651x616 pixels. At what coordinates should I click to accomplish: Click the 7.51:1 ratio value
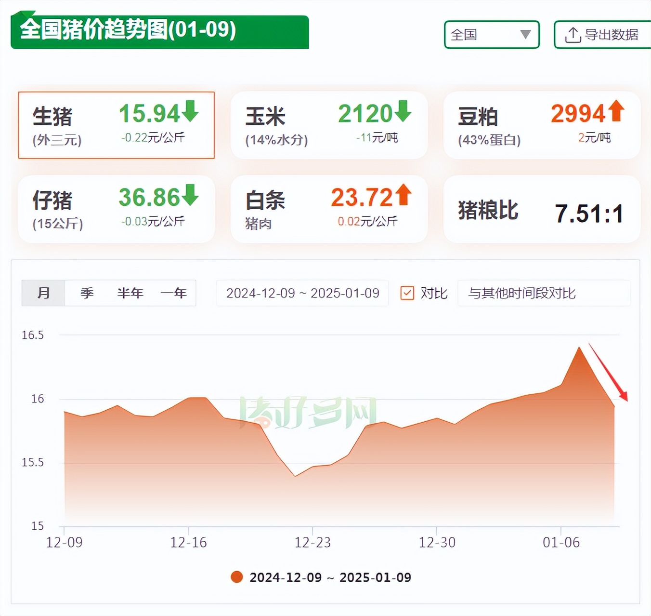(589, 214)
